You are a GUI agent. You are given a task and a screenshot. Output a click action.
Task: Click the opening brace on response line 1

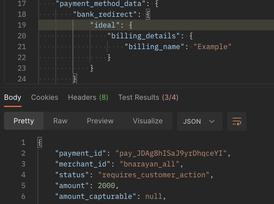pos(39,143)
